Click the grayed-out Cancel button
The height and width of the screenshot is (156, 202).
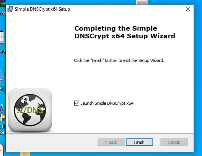pyautogui.click(x=174, y=142)
